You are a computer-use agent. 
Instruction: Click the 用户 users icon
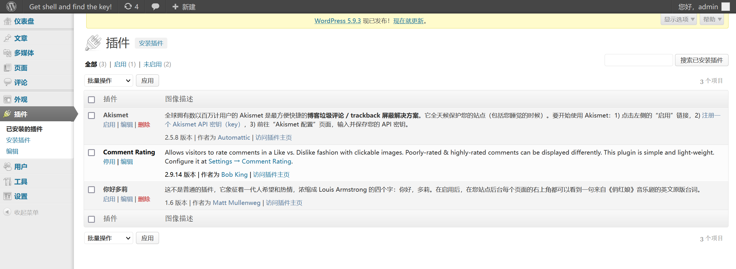(x=7, y=167)
